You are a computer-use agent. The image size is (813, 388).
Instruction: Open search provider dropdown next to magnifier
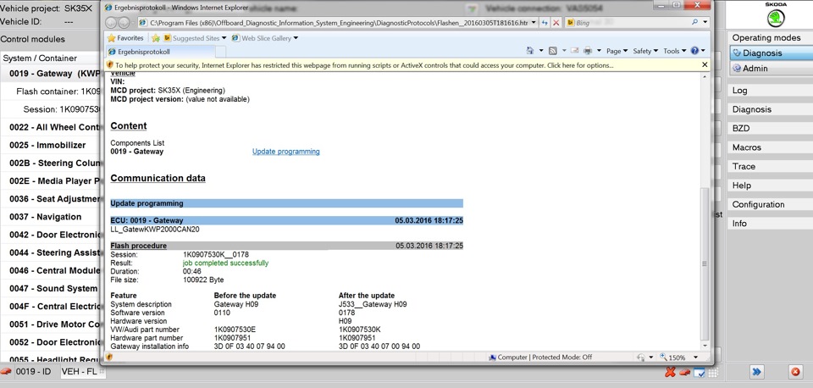pyautogui.click(x=705, y=22)
